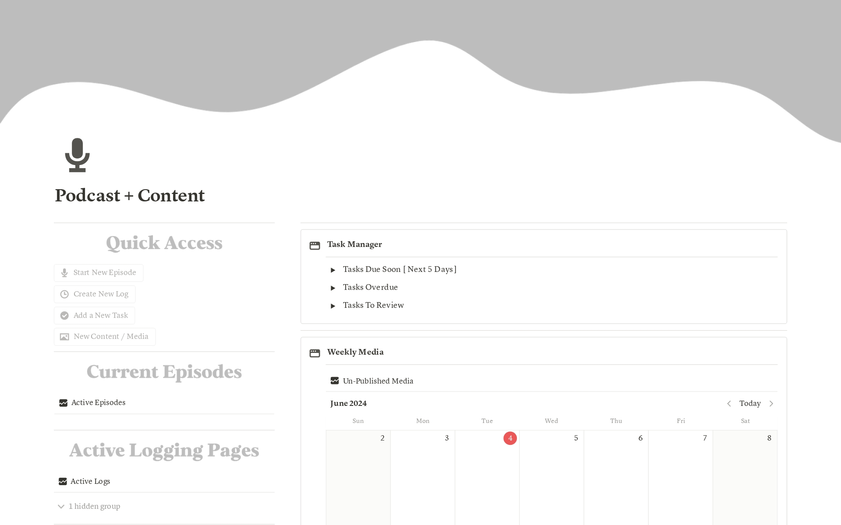Click the Podcast + Content page title
The height and width of the screenshot is (525, 841).
(130, 196)
